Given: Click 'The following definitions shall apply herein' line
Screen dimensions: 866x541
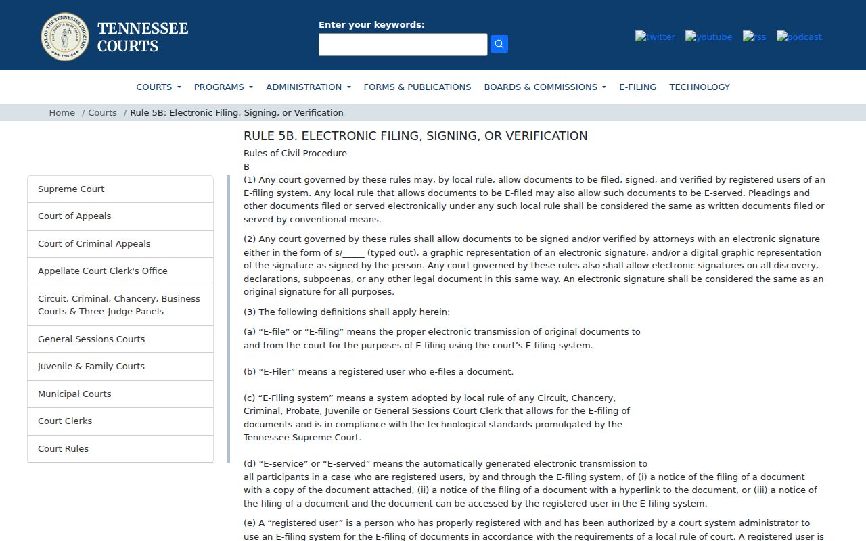Looking at the screenshot, I should tap(346, 312).
